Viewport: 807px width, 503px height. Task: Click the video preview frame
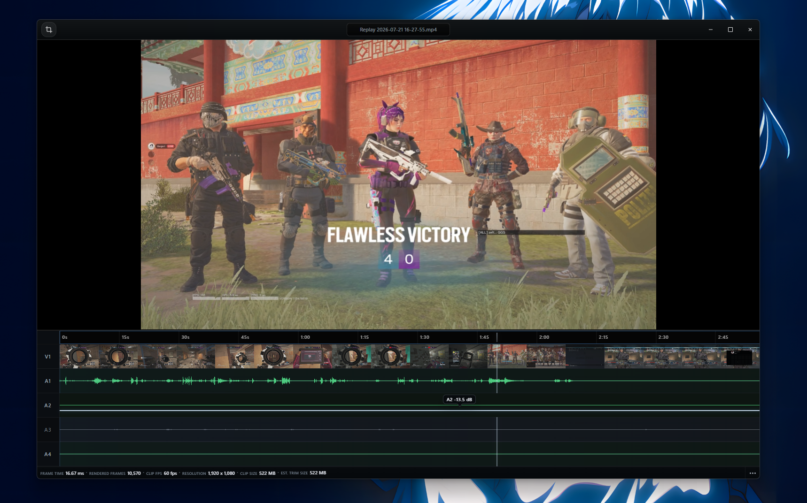[x=398, y=184]
